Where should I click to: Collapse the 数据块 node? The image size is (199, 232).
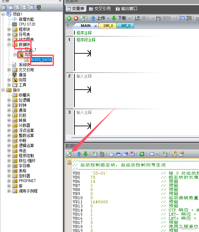point(9,45)
